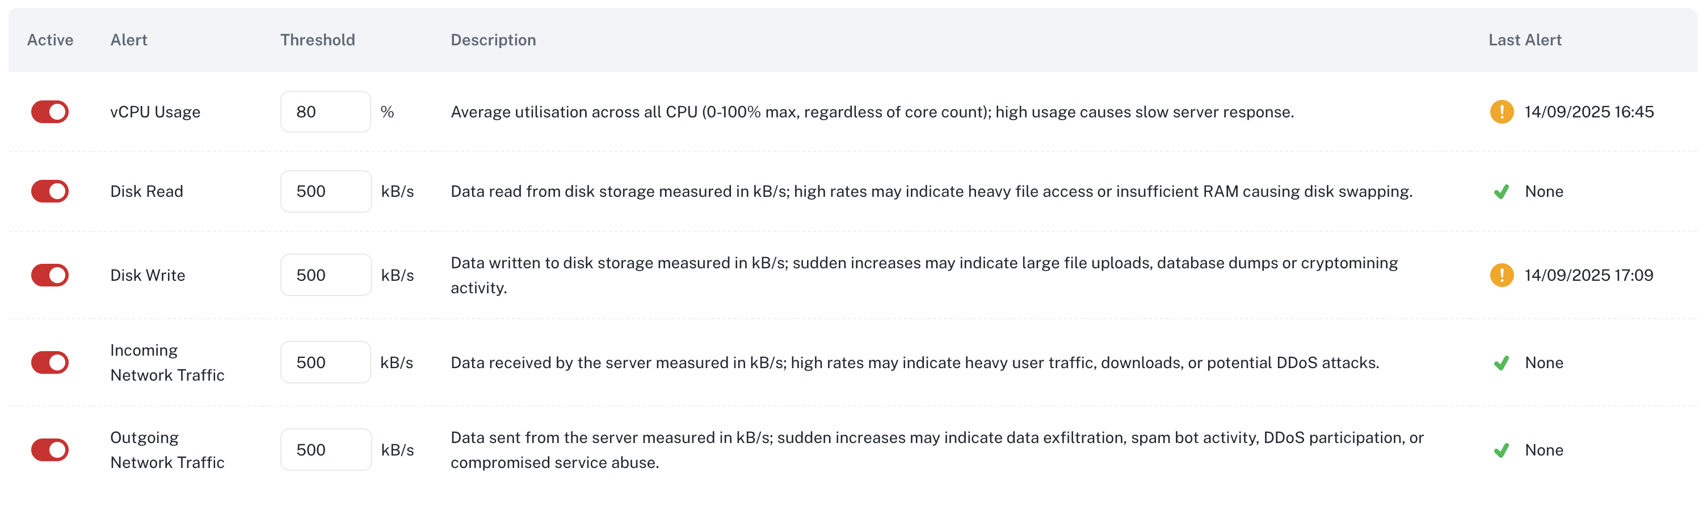
Task: Edit the Disk Write threshold value
Action: pyautogui.click(x=325, y=275)
